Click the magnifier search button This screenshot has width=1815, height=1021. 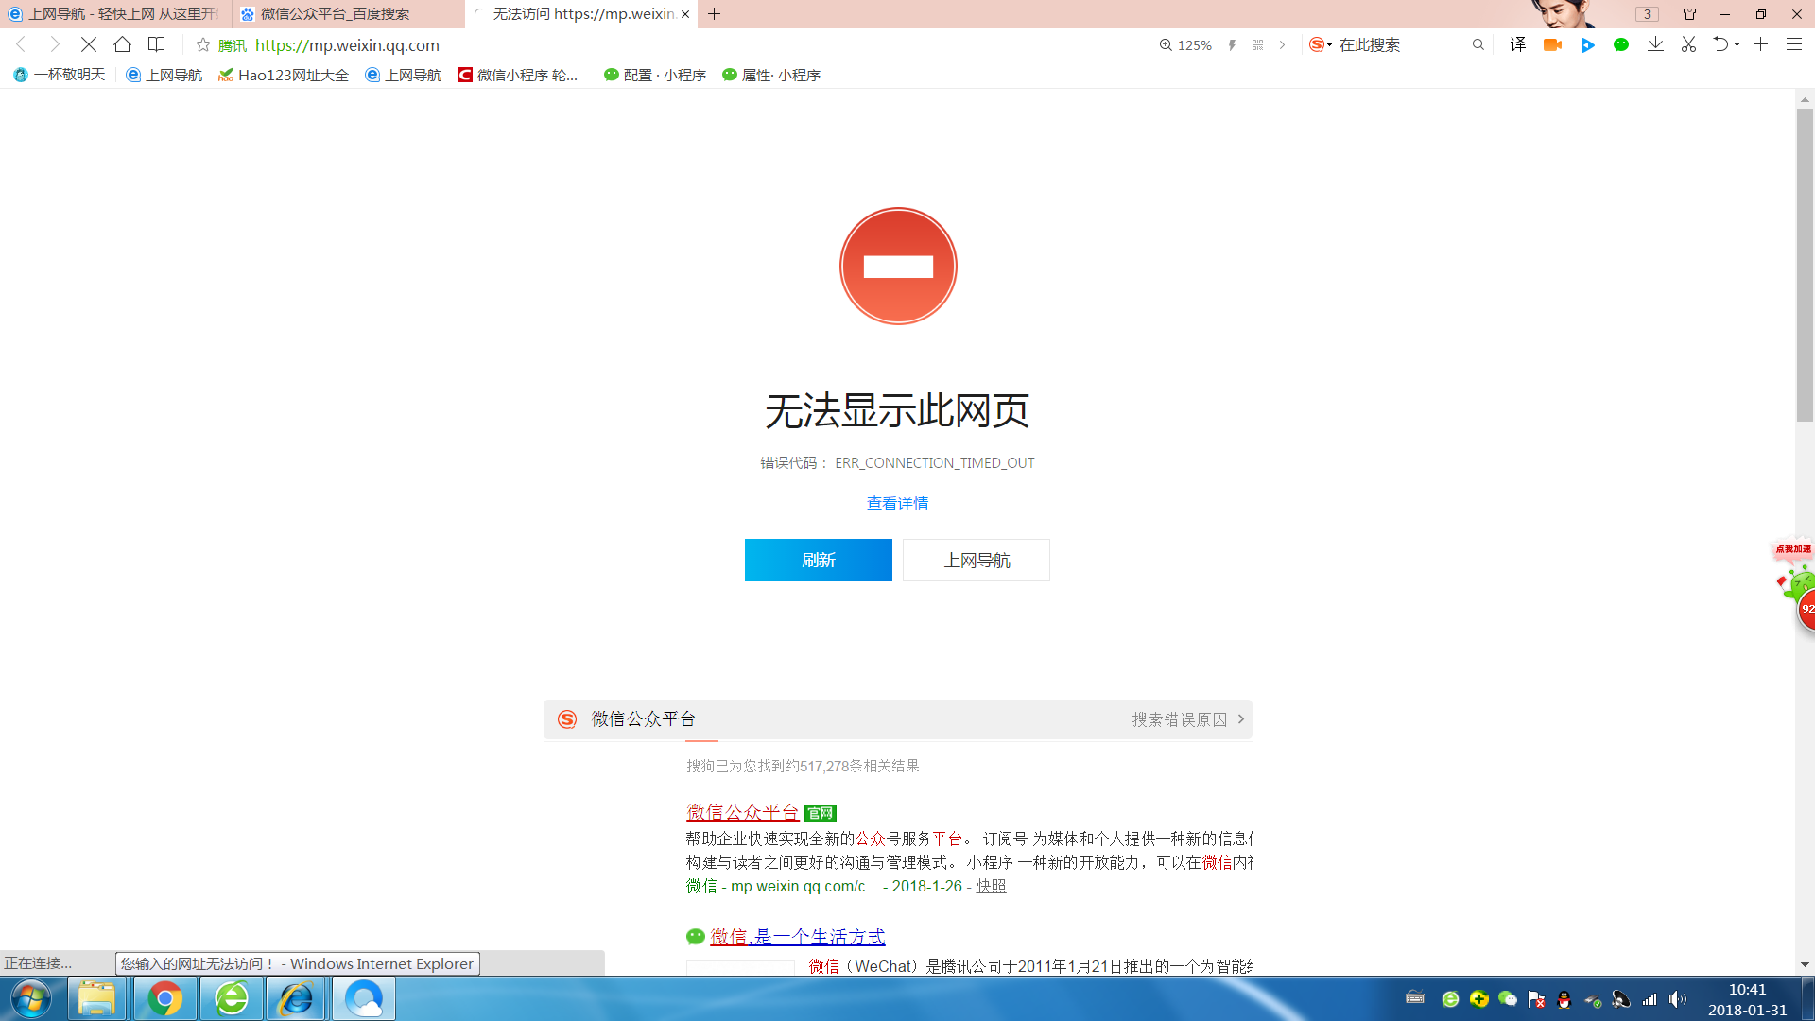coord(1478,44)
